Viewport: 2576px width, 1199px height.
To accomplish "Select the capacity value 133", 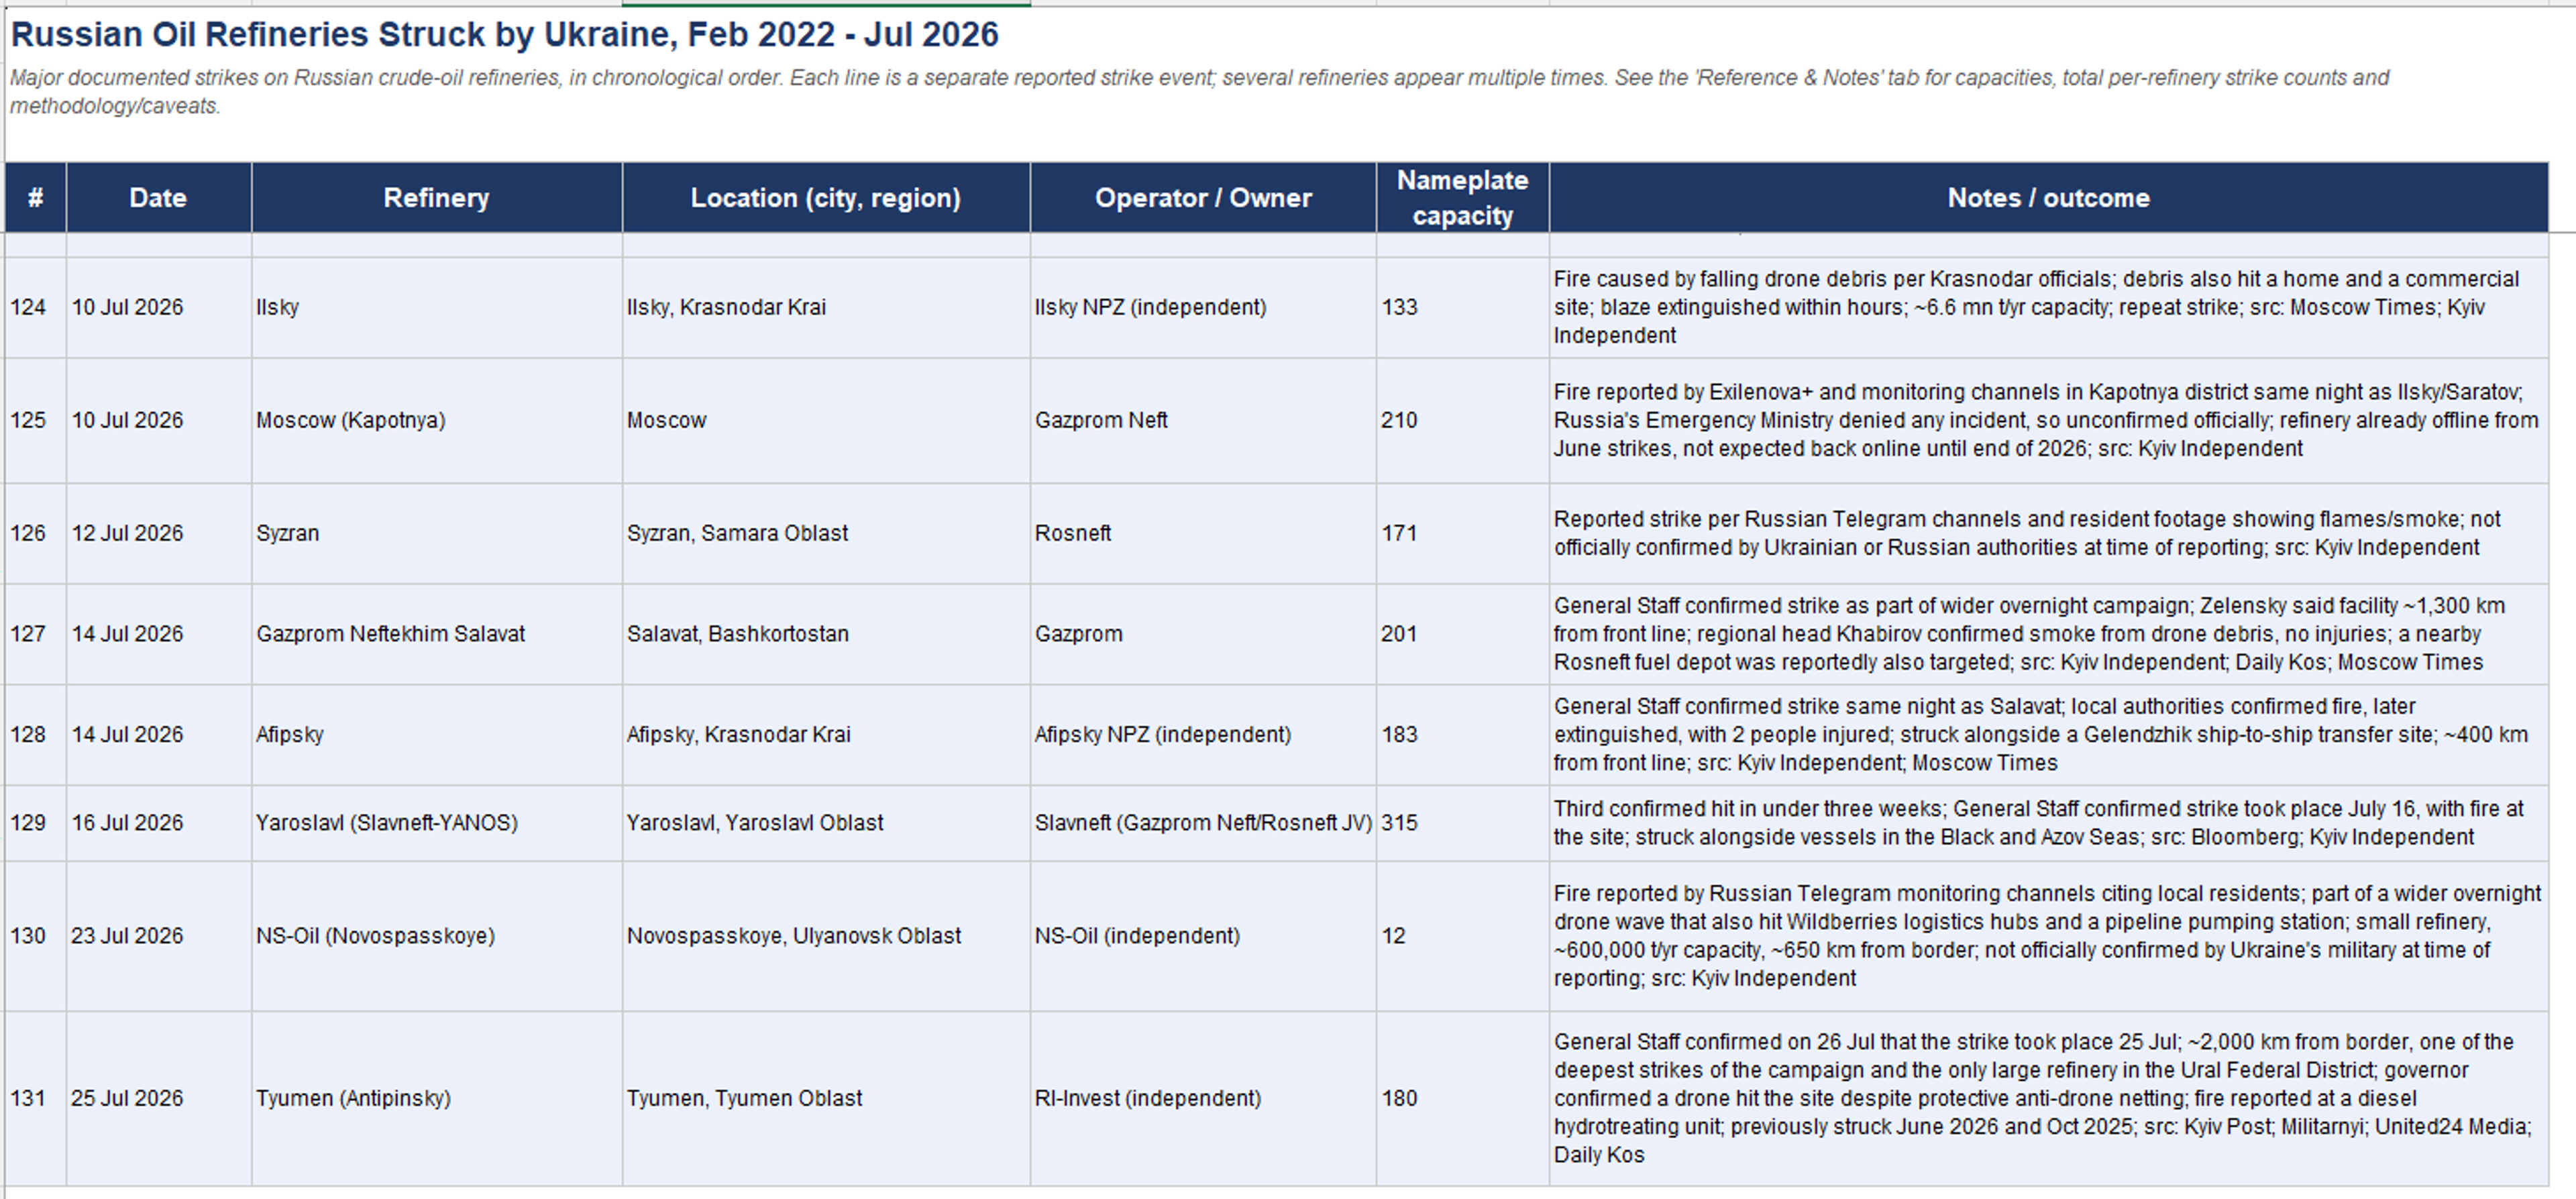I will (1463, 308).
